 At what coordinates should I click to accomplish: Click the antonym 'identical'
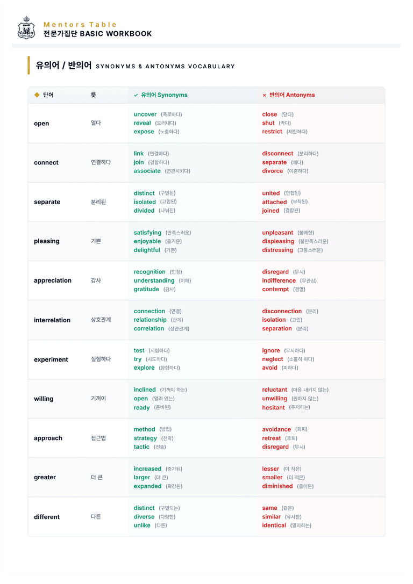(x=274, y=525)
